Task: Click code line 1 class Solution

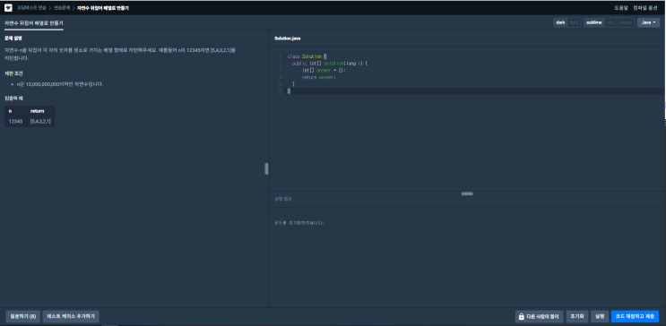Action: click(x=307, y=56)
